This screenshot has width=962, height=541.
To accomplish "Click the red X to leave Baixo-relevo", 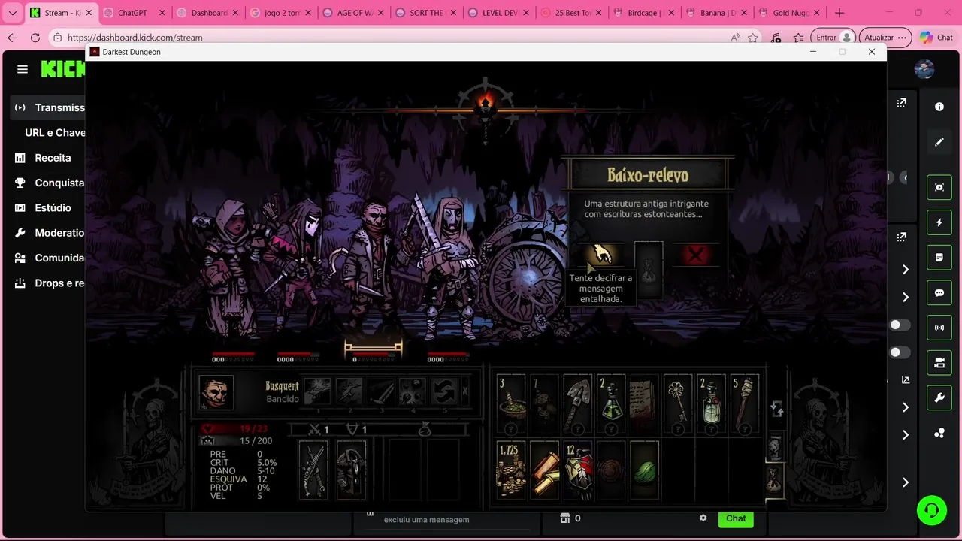I will tap(696, 255).
